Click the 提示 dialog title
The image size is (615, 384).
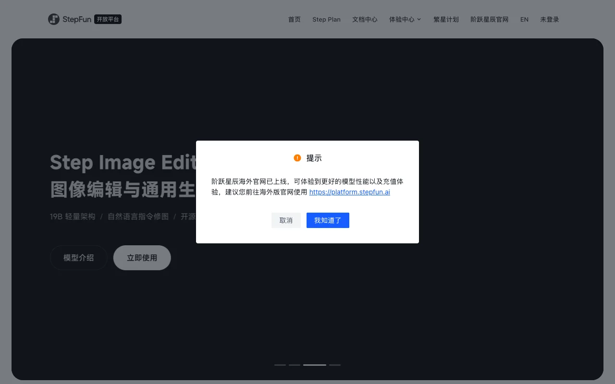[314, 158]
